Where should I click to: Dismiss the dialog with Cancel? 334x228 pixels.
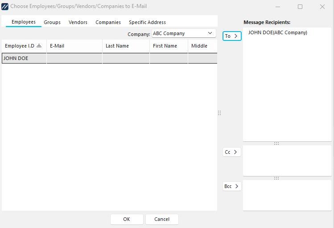[162, 219]
